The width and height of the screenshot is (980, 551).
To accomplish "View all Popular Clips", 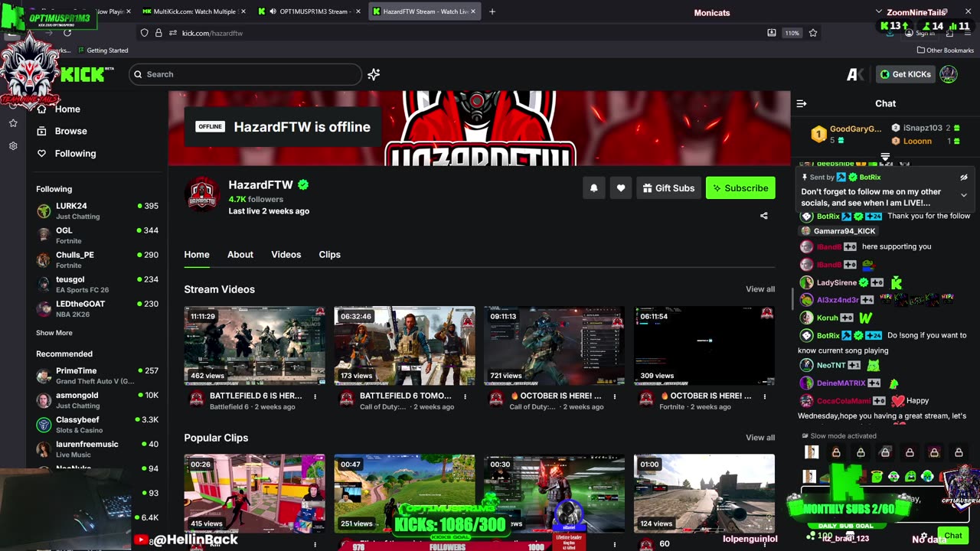I will (x=760, y=438).
